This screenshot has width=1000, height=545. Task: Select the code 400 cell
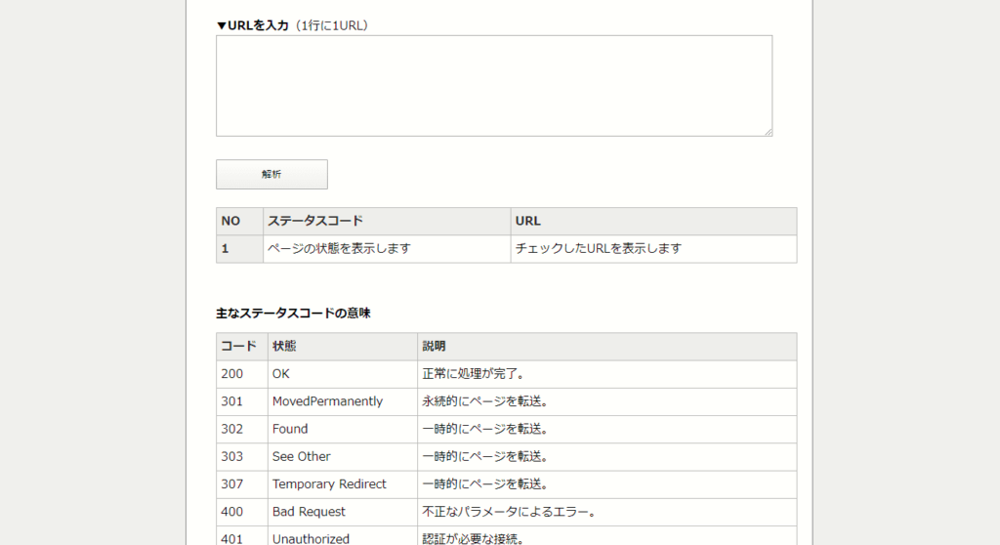tap(242, 512)
